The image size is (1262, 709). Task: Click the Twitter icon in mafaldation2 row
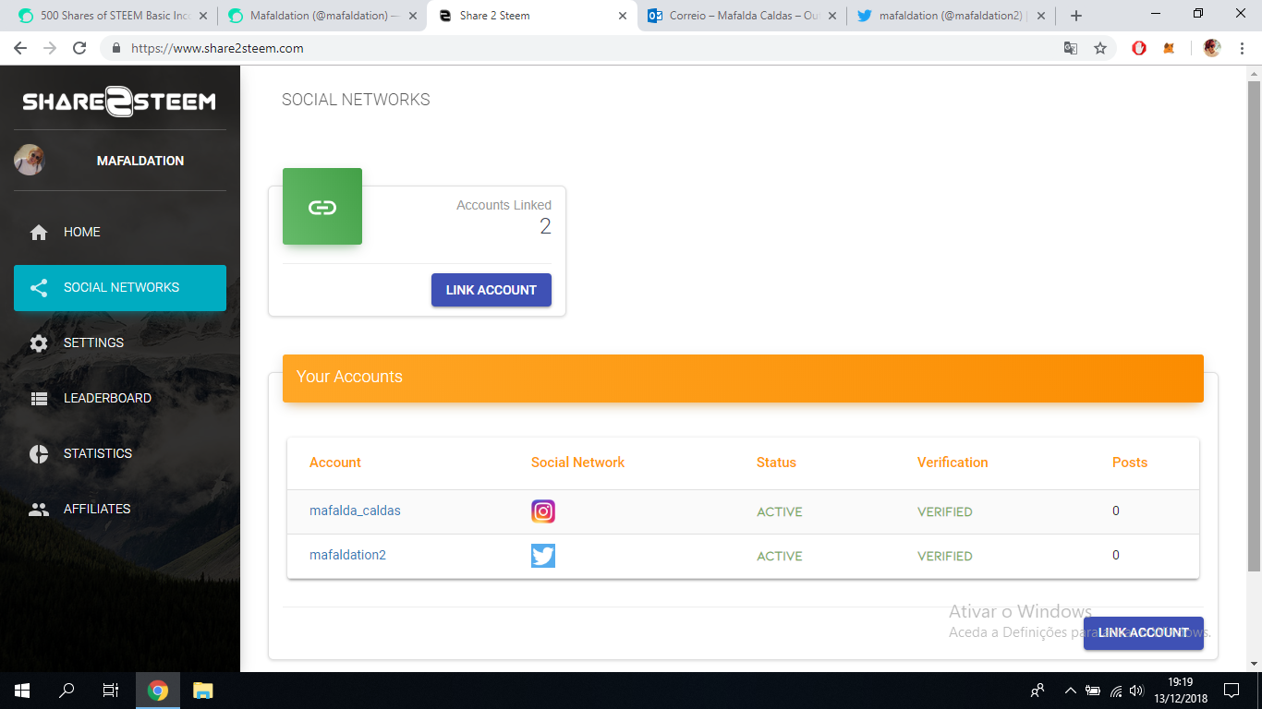click(x=543, y=556)
